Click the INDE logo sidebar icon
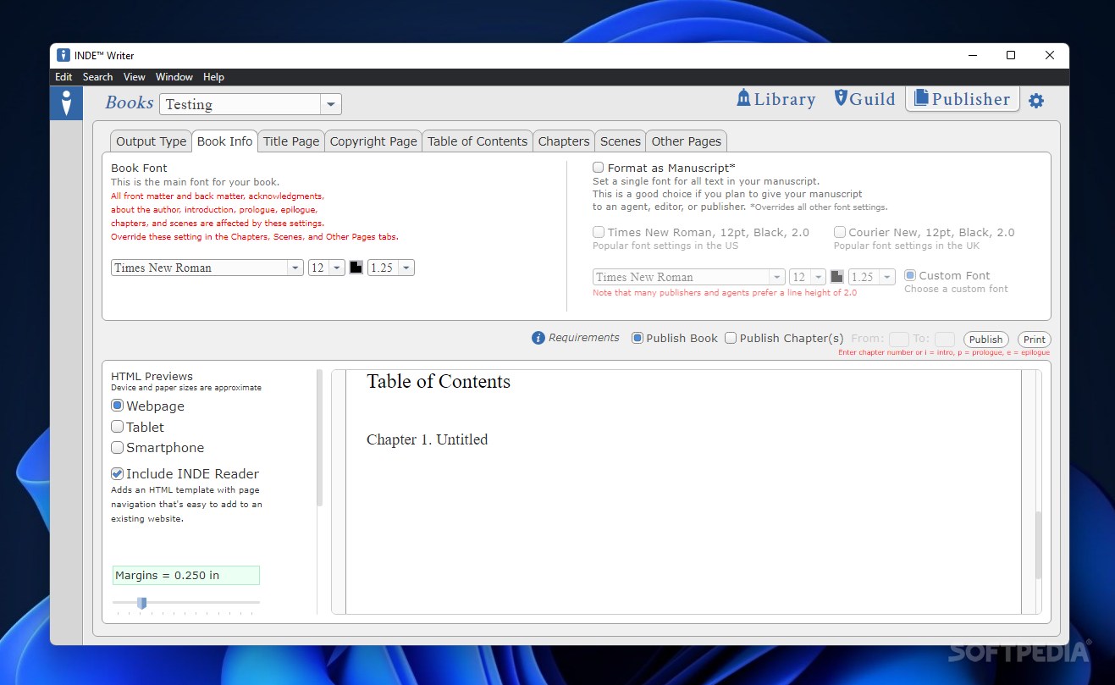Viewport: 1115px width, 685px height. click(x=66, y=103)
